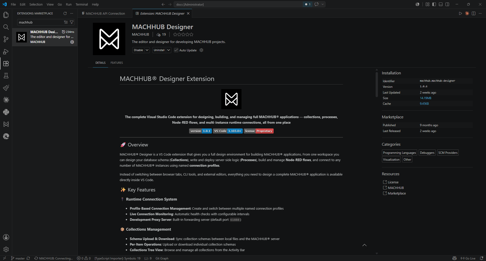
Task: Expand the Disable dropdown arrow
Action: point(147,50)
